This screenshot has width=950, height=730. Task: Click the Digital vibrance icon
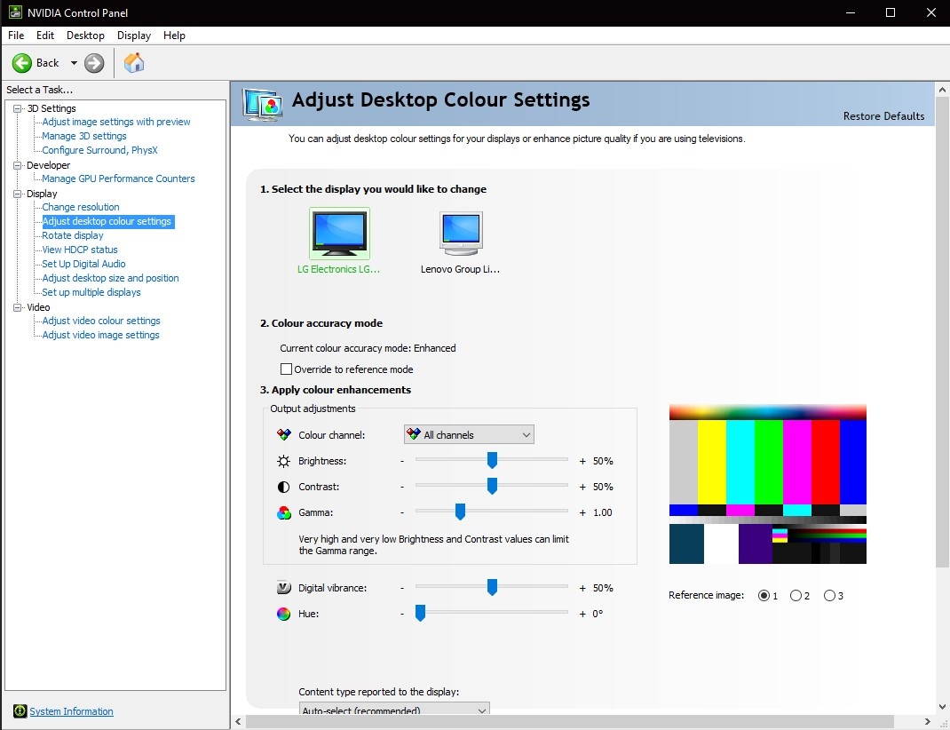(284, 588)
